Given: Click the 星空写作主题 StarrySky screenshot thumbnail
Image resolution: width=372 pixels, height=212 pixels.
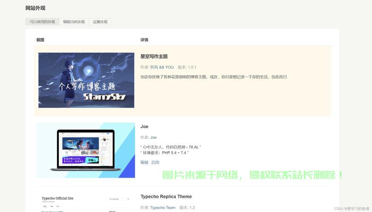Looking at the screenshot, I should tap(86, 80).
